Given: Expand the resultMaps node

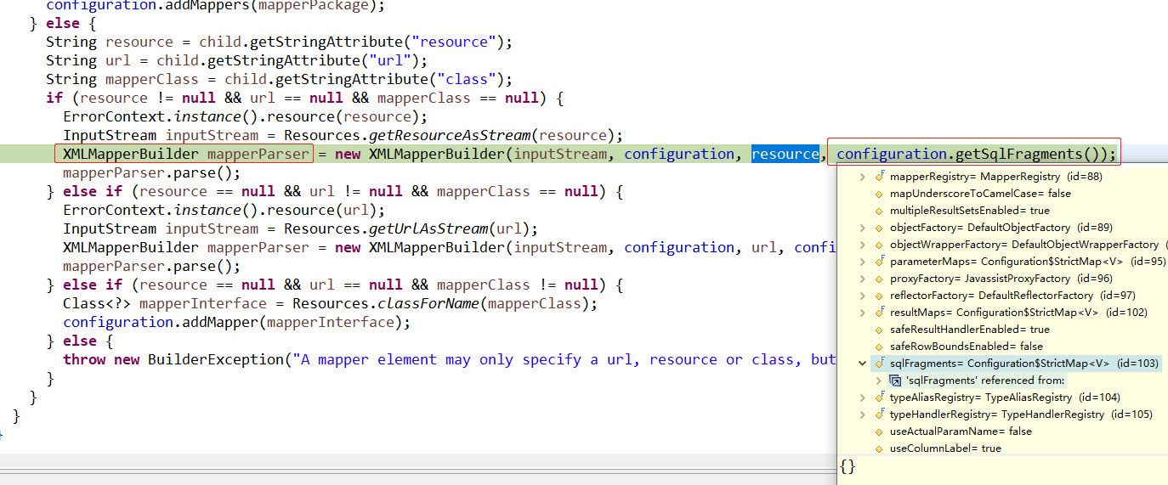Looking at the screenshot, I should [x=863, y=313].
